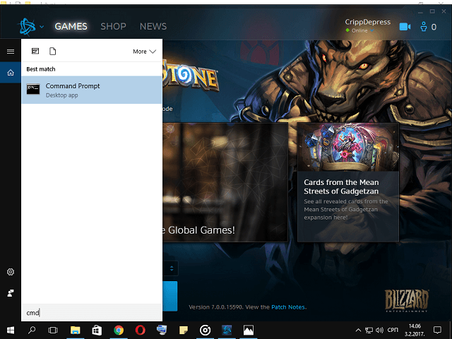Minimize the Battle.net window
452x339 pixels.
coord(420,12)
